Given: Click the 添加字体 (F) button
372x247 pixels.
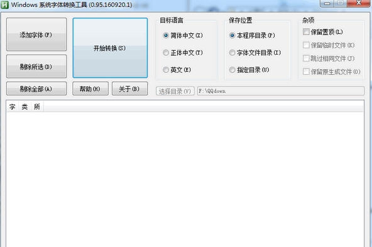Looking at the screenshot, I should tap(36, 35).
